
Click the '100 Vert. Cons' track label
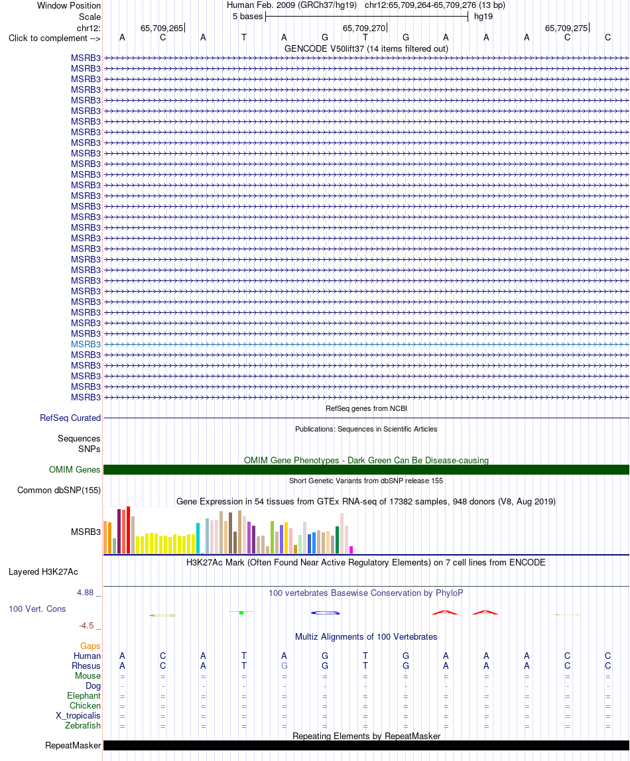coord(37,609)
